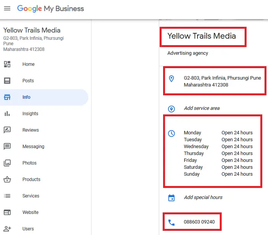Click the business hours clock icon

pos(172,134)
